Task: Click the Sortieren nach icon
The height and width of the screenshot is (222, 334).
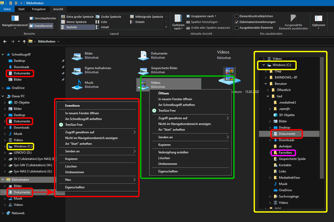Action: tap(178, 19)
